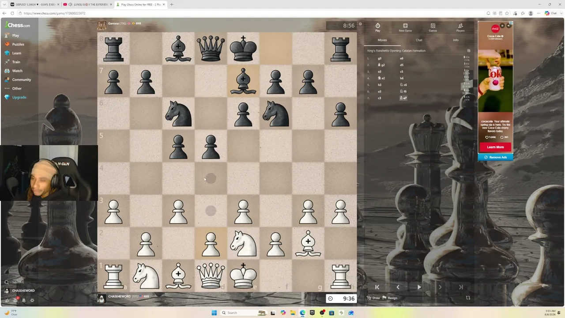Click the opening name King's Fianchetto Opening
The width and height of the screenshot is (565, 318).
click(396, 51)
